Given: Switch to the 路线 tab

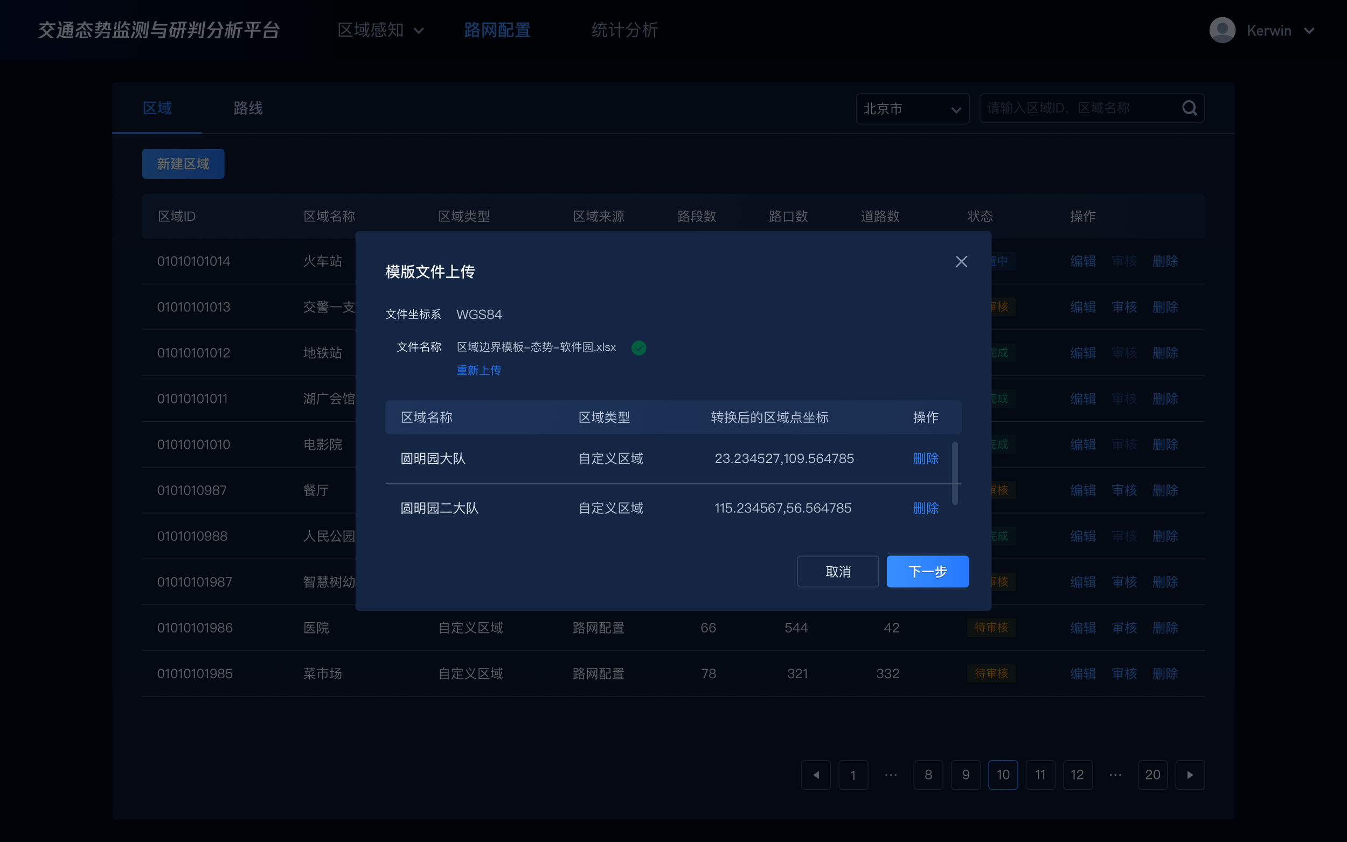Looking at the screenshot, I should coord(248,108).
